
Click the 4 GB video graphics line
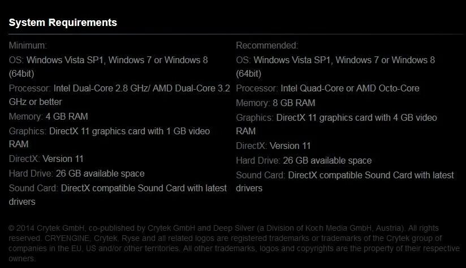point(336,124)
